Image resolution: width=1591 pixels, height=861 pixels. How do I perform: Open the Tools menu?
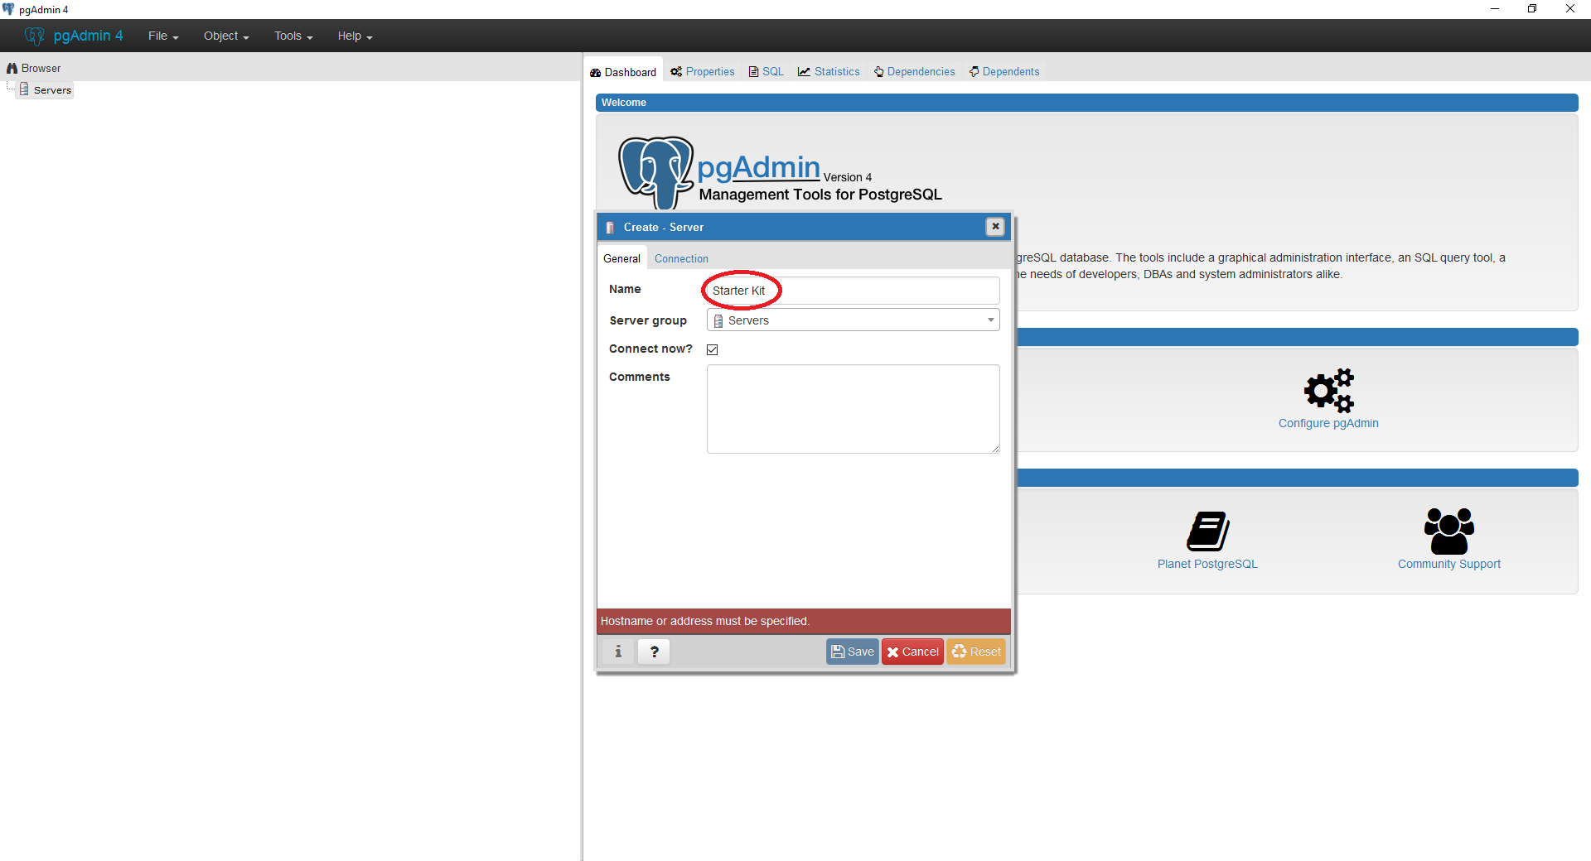click(293, 36)
